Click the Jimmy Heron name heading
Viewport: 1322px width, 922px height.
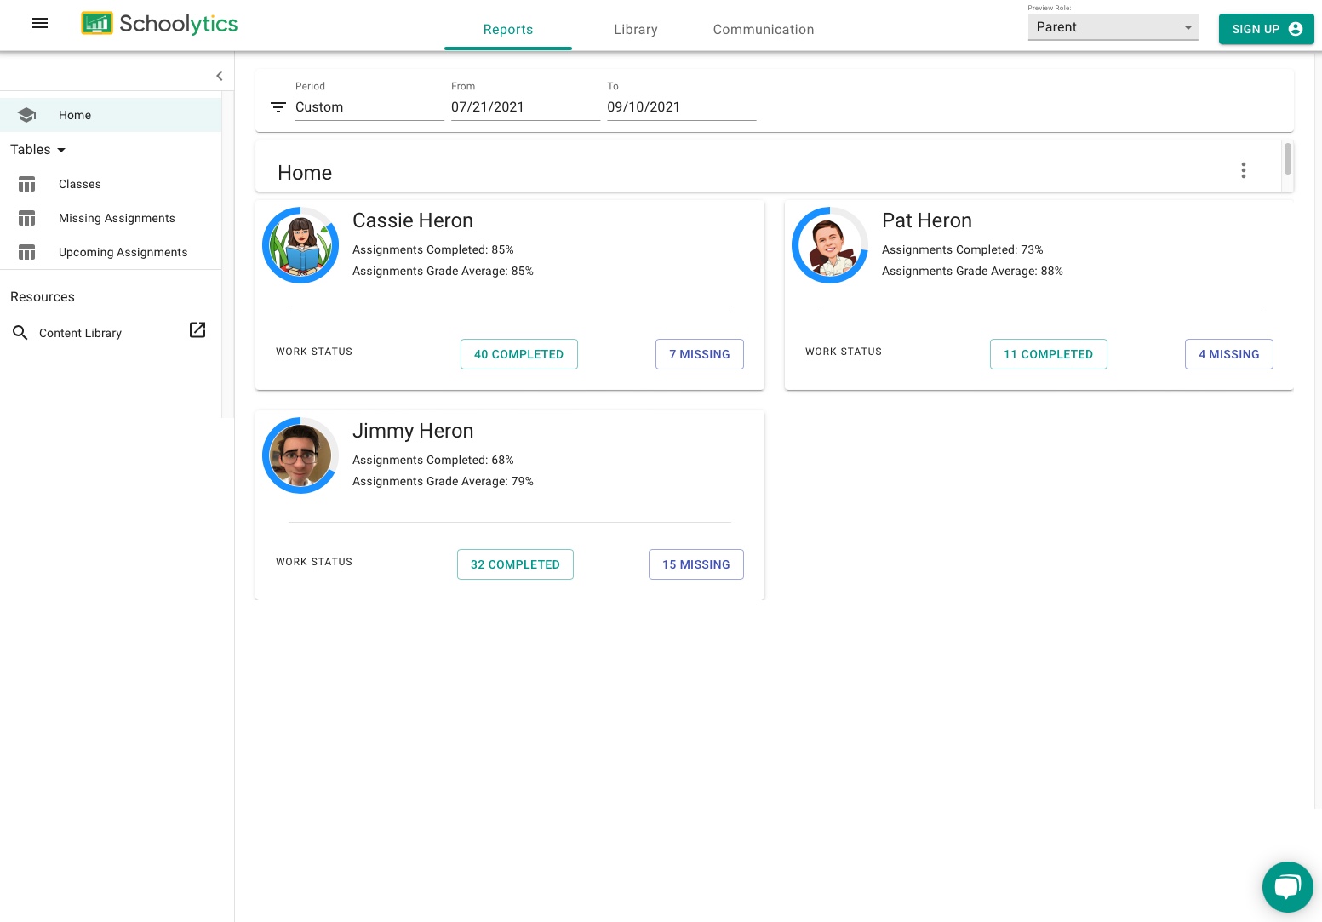coord(413,431)
